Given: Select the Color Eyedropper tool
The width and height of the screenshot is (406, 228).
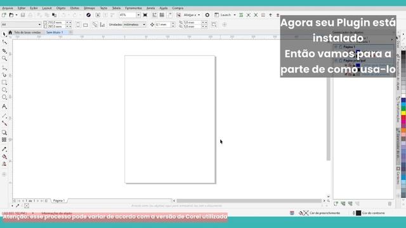Looking at the screenshot, I should pyautogui.click(x=4, y=149).
